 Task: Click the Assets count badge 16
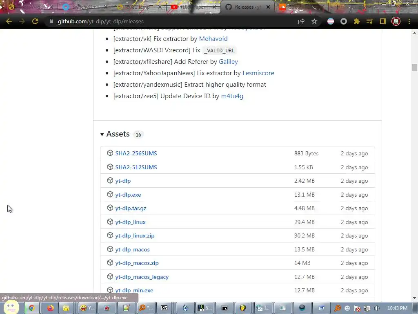[138, 135]
